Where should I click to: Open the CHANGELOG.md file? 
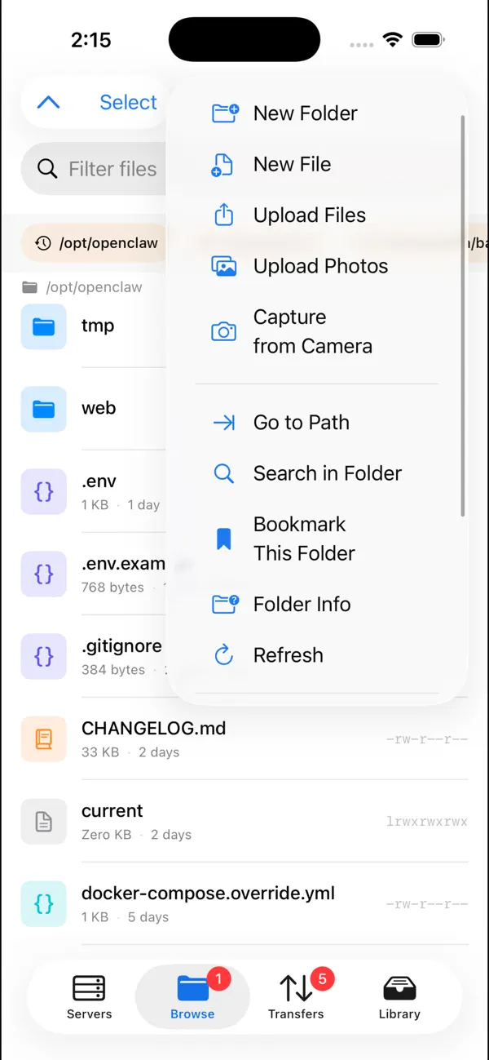pyautogui.click(x=153, y=729)
